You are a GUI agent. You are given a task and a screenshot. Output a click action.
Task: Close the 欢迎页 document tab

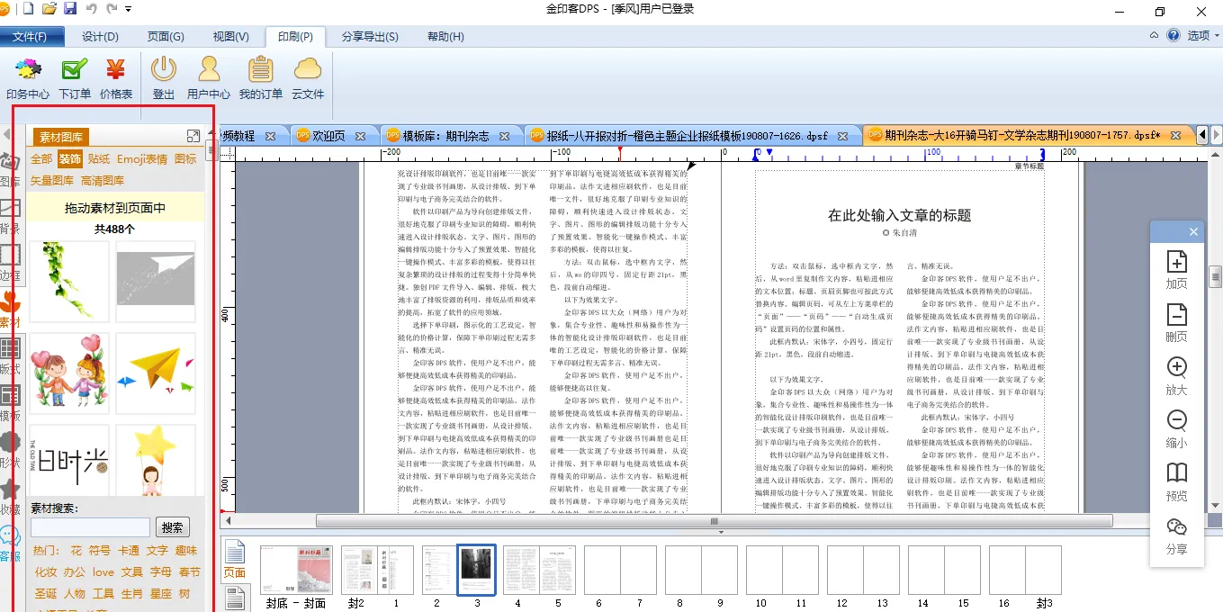pos(360,136)
